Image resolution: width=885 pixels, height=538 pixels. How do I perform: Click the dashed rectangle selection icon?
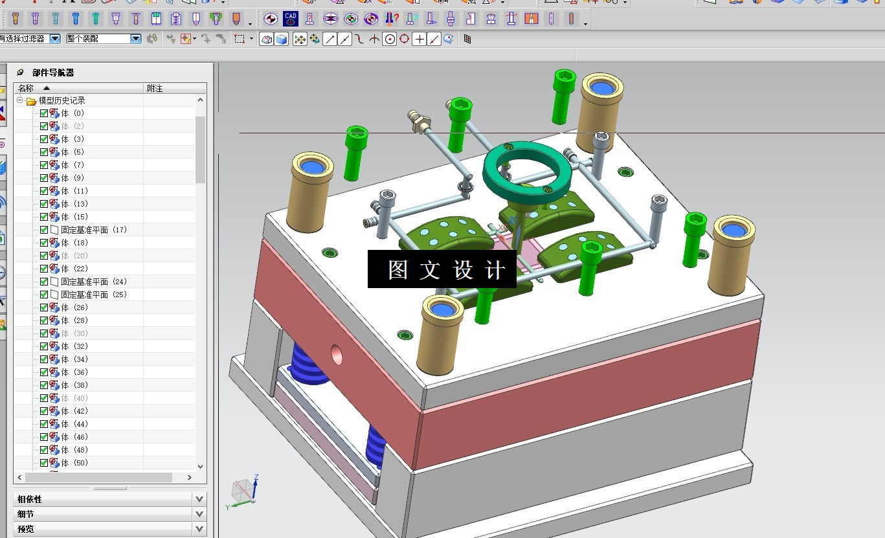click(x=240, y=39)
